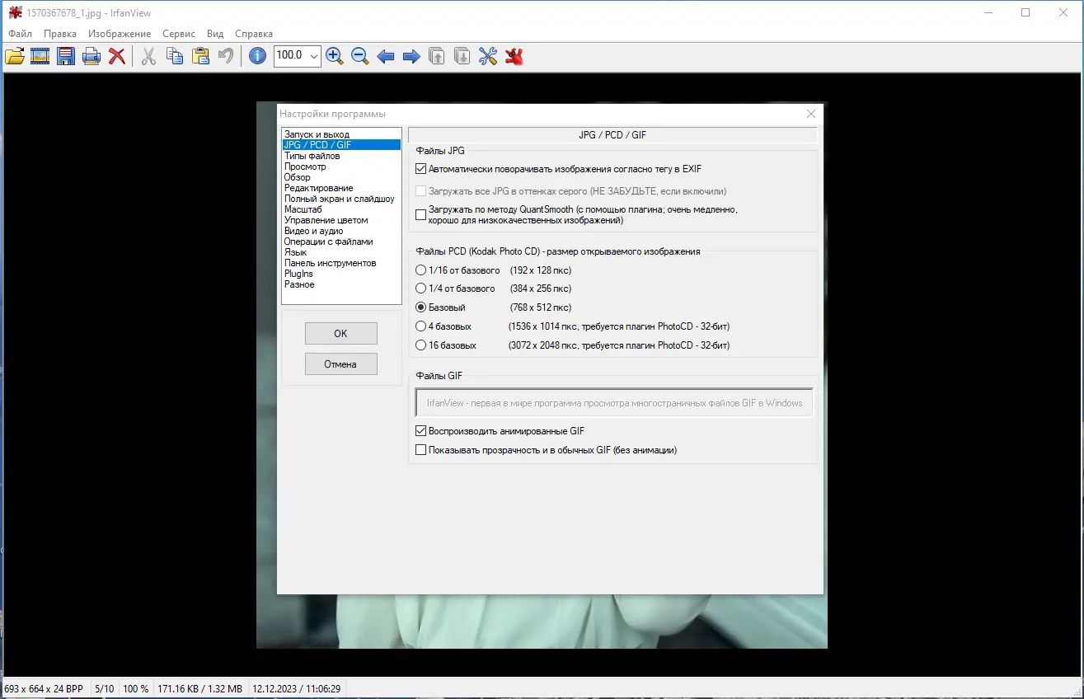Click the Cut scissors icon
Screen dimensions: 1084x699
tap(148, 56)
